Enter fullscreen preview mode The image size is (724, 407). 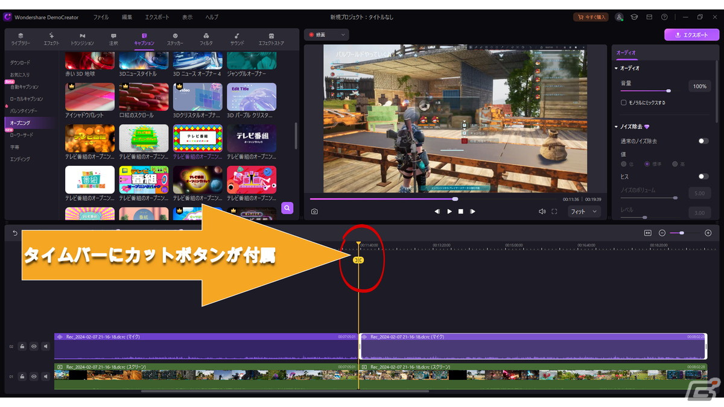point(554,212)
